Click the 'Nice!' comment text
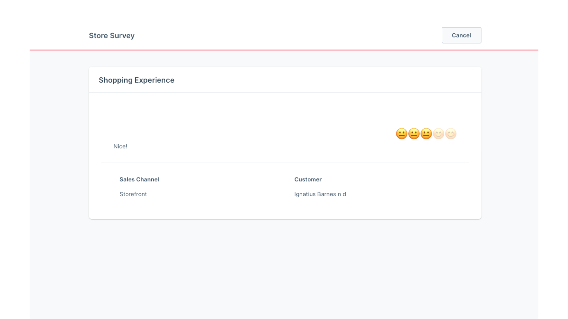568x319 pixels. point(120,146)
